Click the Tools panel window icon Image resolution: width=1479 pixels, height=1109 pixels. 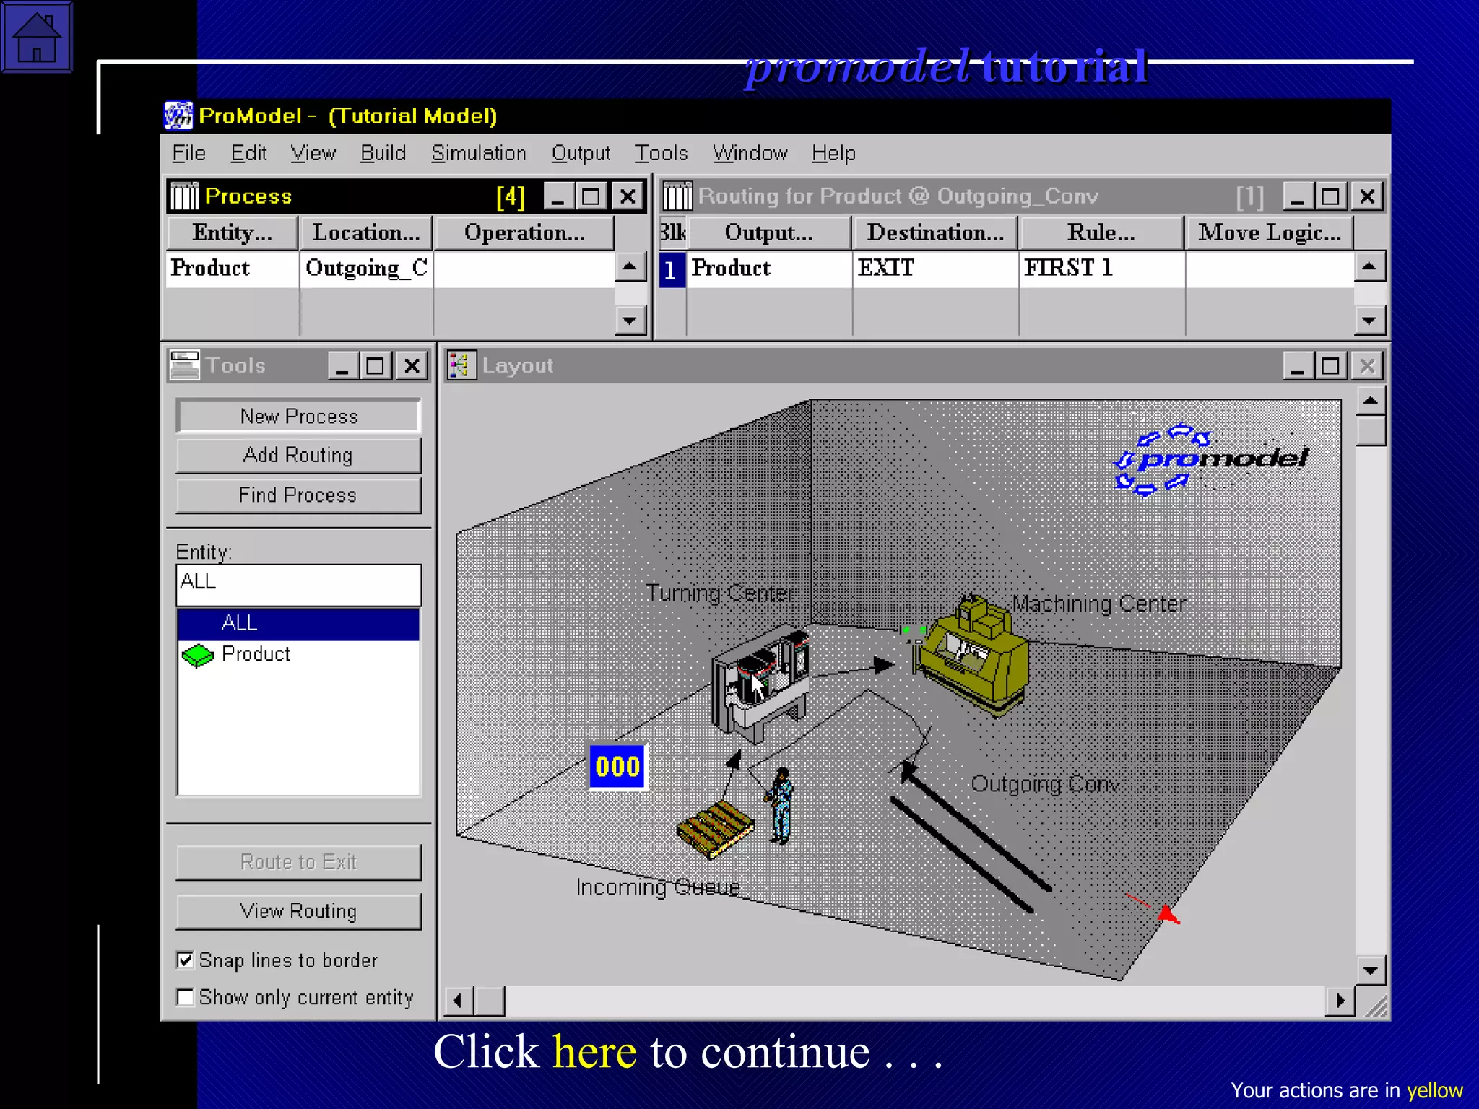point(184,365)
